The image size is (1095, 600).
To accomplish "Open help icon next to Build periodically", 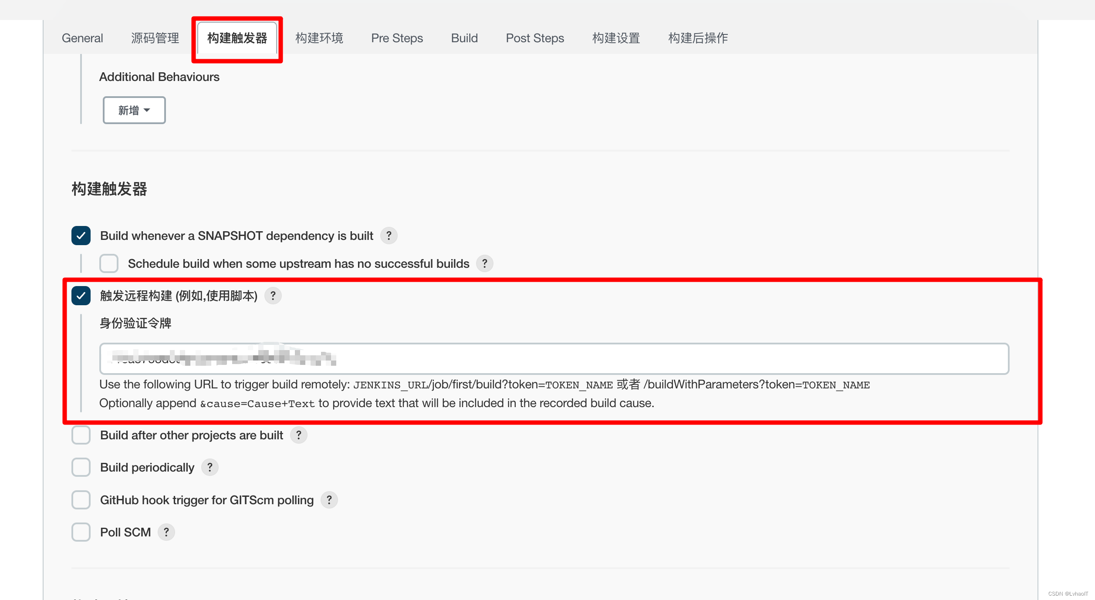I will [210, 467].
